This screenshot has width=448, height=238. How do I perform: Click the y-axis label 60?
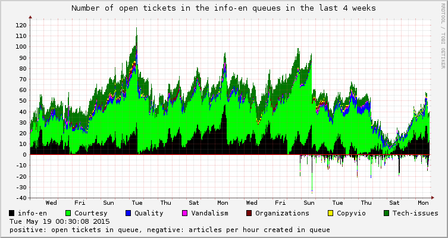(x=22, y=90)
